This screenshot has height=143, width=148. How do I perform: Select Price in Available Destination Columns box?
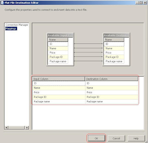(x=114, y=53)
